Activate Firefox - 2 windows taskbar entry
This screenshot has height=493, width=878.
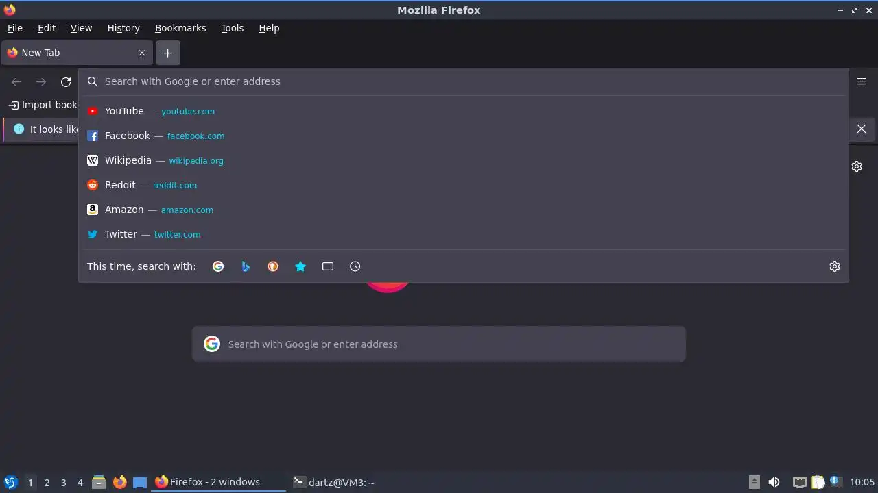click(219, 482)
